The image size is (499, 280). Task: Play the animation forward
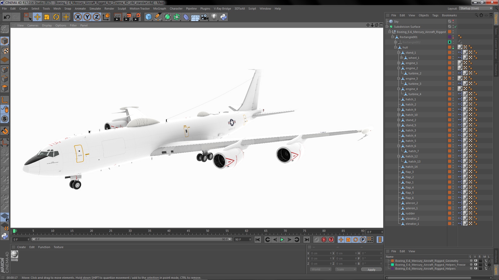[x=282, y=240]
